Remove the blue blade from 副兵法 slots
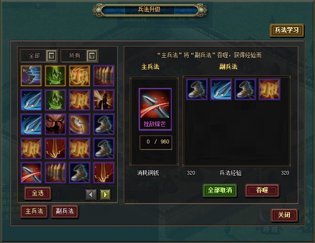This screenshot has height=243, width=315. [221, 89]
